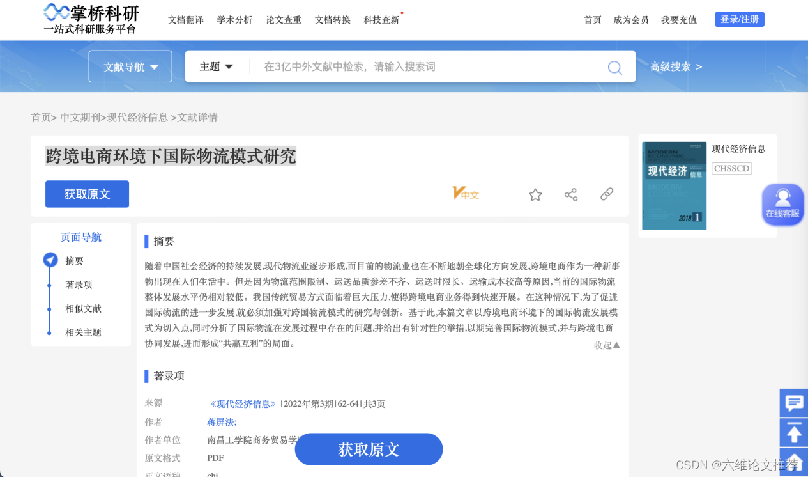
Task: Click 现代经济信息 journal name beside cover
Action: click(739, 148)
